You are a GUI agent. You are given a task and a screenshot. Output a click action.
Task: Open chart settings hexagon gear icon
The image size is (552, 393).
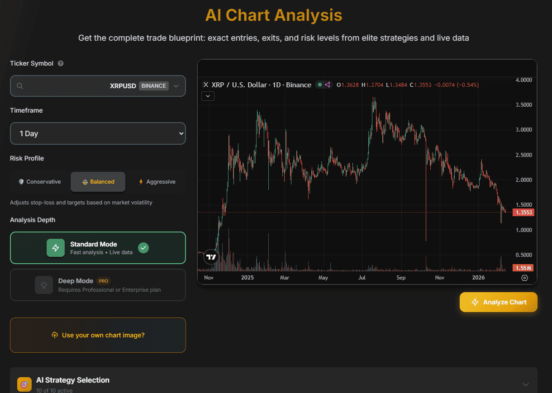coord(524,278)
